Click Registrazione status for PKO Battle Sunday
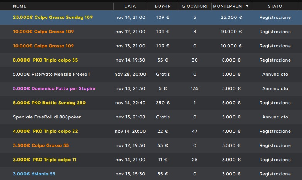The height and width of the screenshot is (180, 302). coord(275,103)
